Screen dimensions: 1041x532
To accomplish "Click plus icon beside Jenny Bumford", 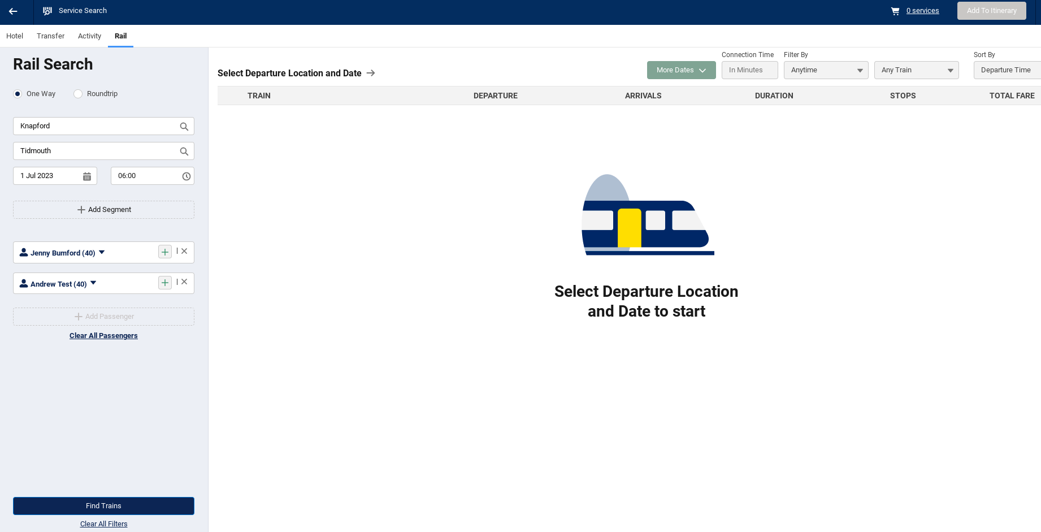I will tap(164, 252).
